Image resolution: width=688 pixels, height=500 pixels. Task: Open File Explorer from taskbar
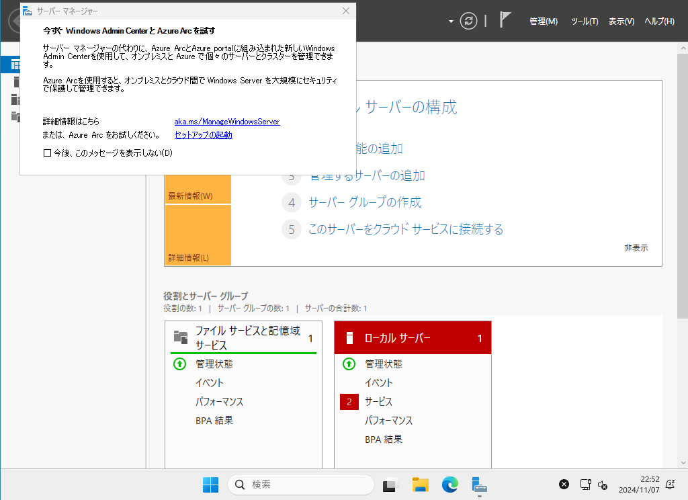[421, 485]
